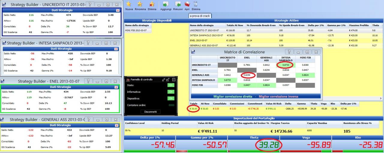Click the Nuova star icon

[129, 4]
